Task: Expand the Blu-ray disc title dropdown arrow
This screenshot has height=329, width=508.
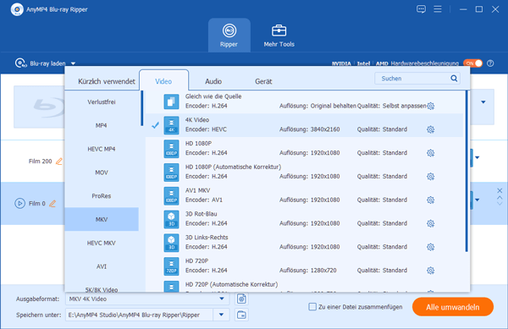Action: [483, 102]
